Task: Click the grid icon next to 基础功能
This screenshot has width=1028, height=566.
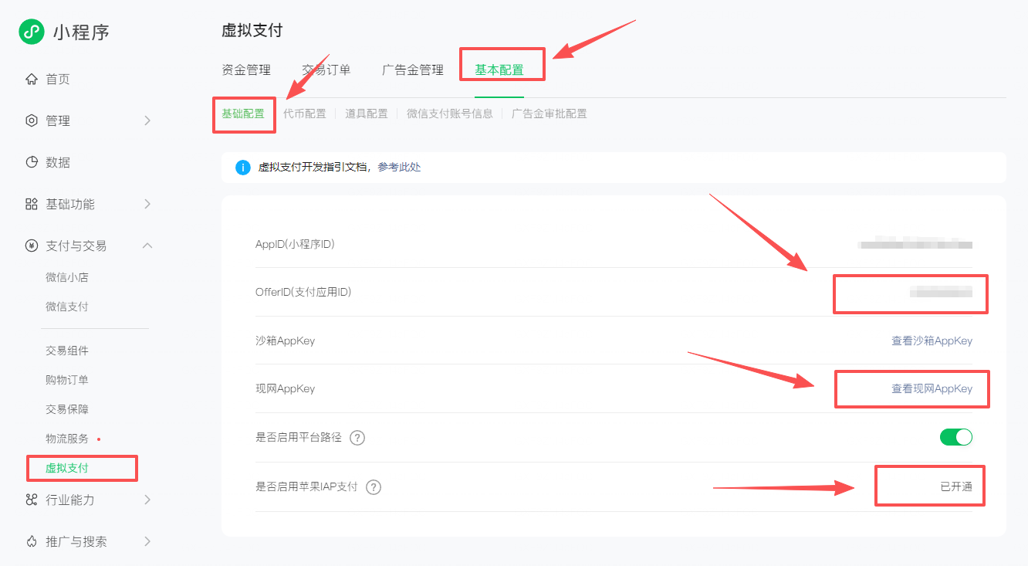Action: coord(32,204)
